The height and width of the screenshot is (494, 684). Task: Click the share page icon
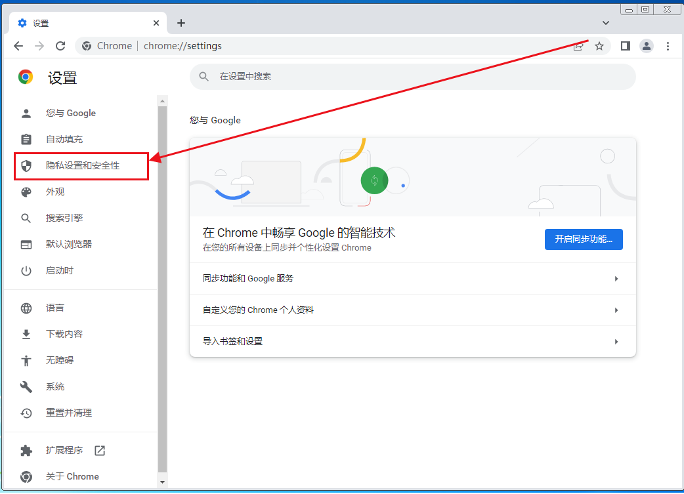(x=578, y=46)
